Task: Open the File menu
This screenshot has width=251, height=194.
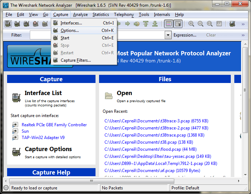Action: pyautogui.click(x=9, y=15)
